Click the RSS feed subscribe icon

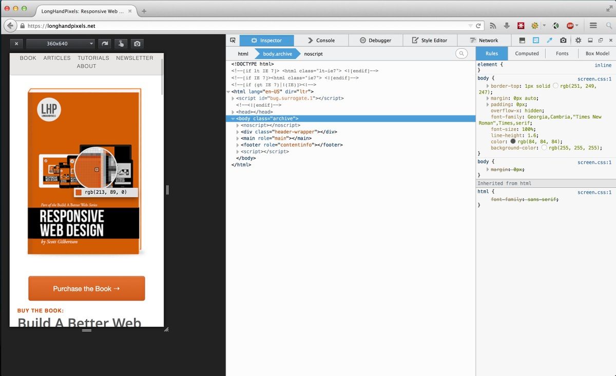tap(493, 26)
